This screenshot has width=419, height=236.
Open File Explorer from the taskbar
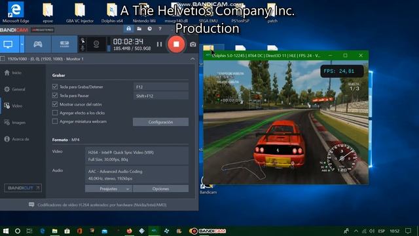54,231
